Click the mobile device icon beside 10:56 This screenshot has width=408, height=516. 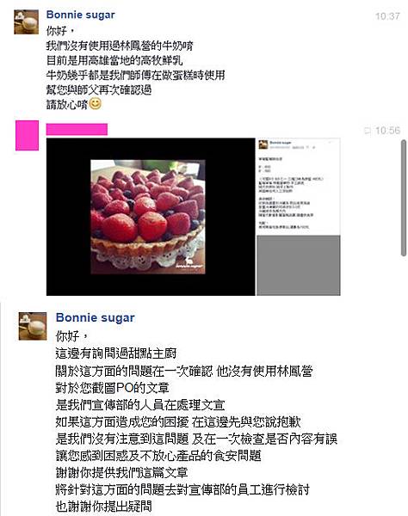(368, 131)
